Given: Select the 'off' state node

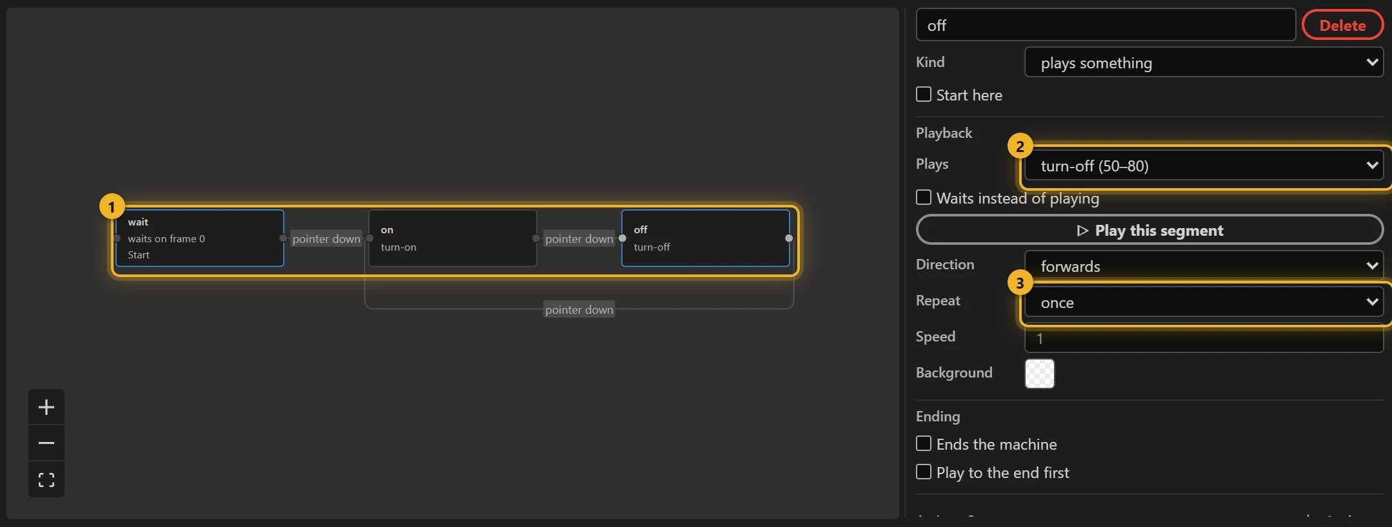Looking at the screenshot, I should click(706, 238).
